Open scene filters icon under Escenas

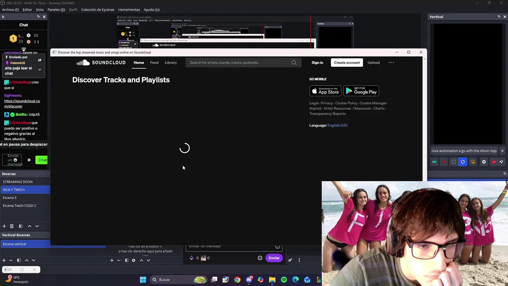(21, 226)
